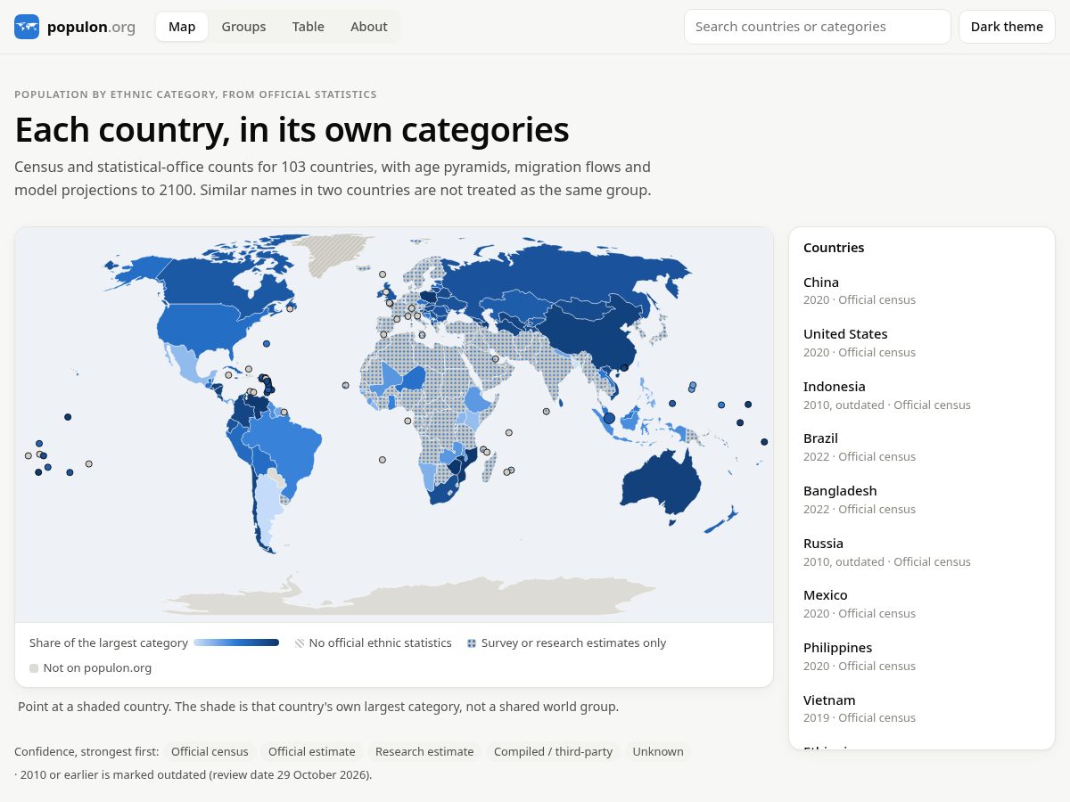Screen dimensions: 1070x802
Task: Choose Bangladesh in the Countries list
Action: click(x=922, y=499)
